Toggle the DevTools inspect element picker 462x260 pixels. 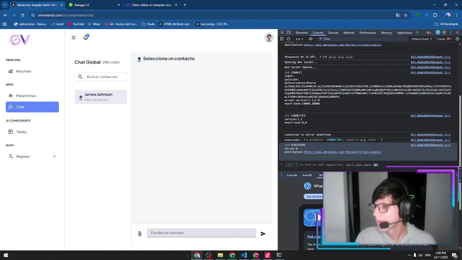(282, 32)
